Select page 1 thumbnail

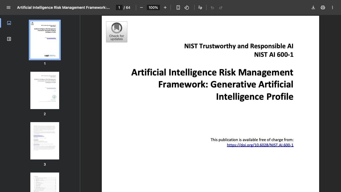45,40
